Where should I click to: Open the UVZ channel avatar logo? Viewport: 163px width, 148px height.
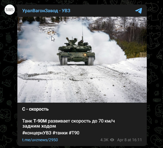10,10
